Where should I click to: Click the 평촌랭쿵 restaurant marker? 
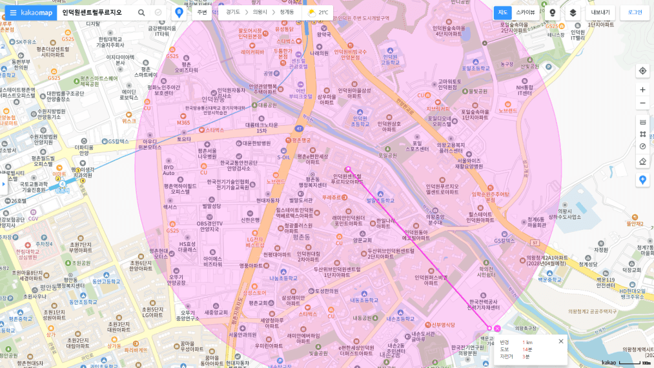click(x=288, y=140)
